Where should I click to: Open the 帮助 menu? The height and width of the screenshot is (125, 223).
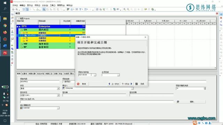[69, 6]
